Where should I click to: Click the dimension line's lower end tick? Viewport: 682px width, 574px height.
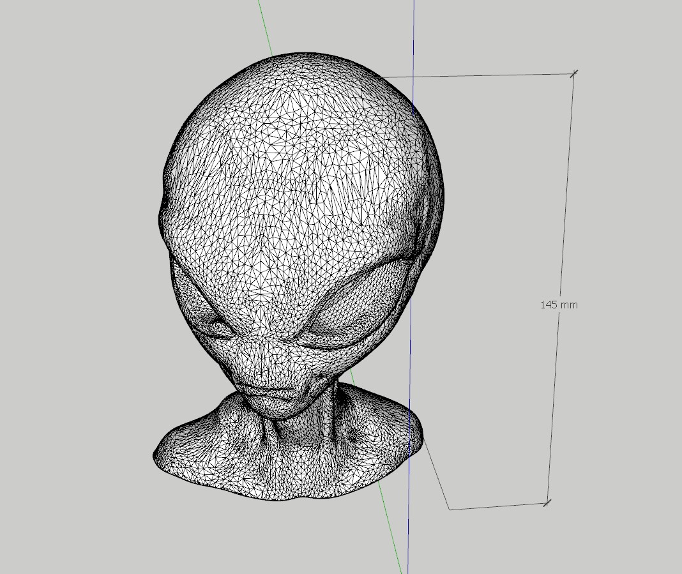click(x=547, y=504)
